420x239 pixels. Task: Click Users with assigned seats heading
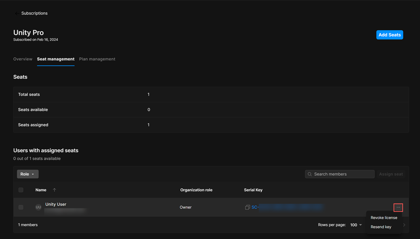coord(46,150)
